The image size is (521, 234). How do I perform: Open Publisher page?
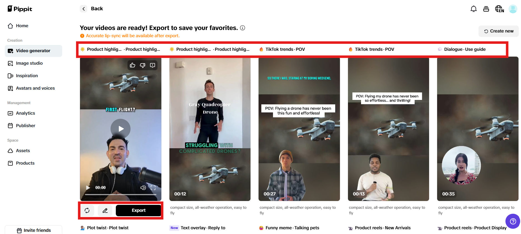coord(33,126)
